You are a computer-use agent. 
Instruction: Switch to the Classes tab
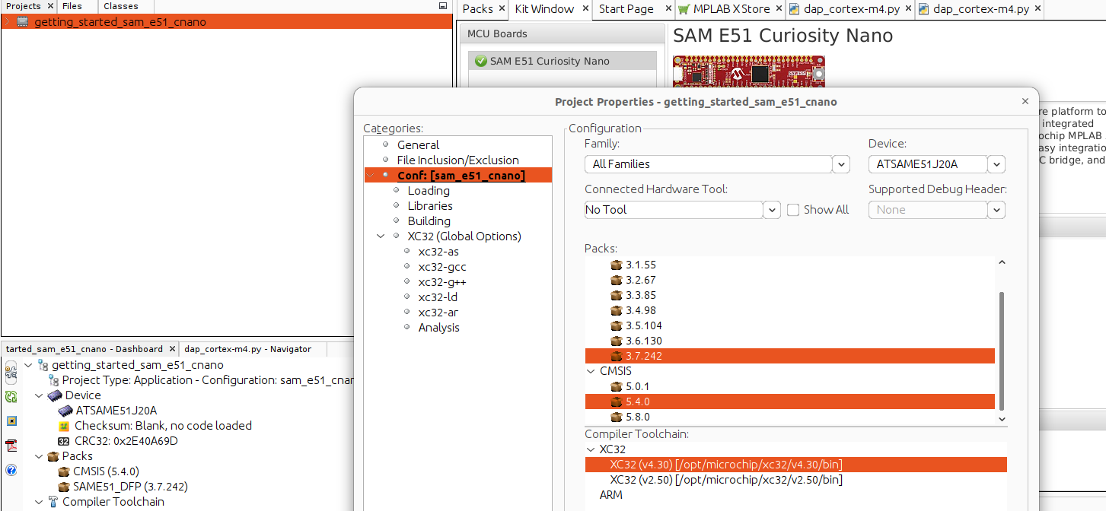121,6
